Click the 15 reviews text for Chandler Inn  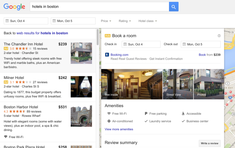pyautogui.click(x=40, y=49)
